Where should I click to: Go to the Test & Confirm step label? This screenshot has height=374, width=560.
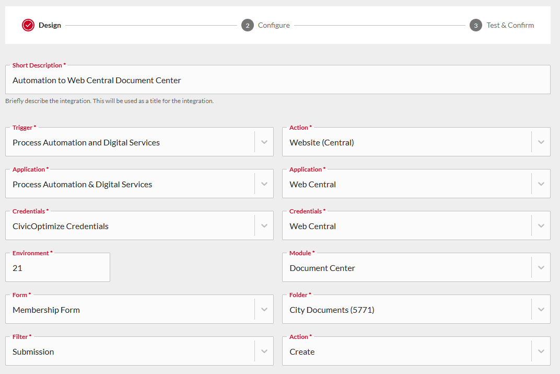pos(510,26)
